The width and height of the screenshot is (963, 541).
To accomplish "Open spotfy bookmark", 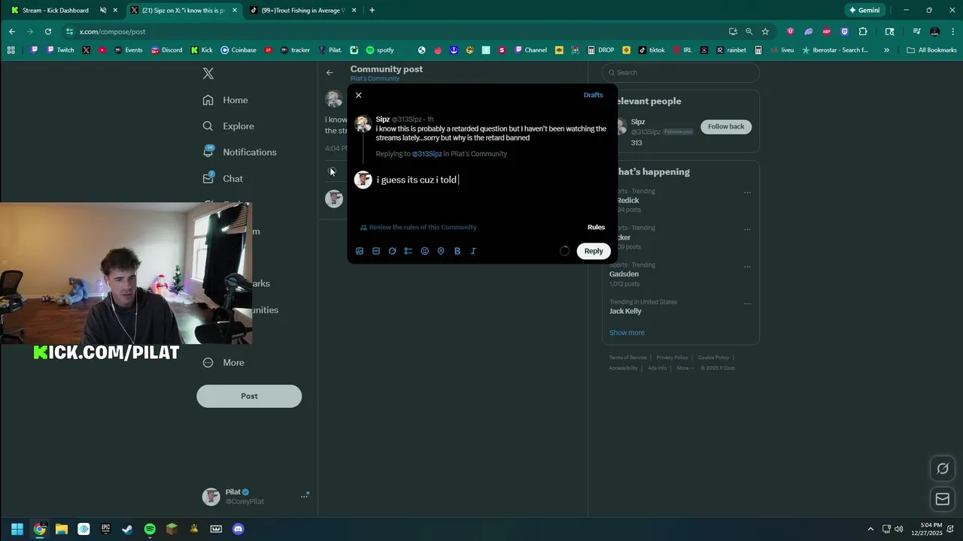I will coord(380,50).
